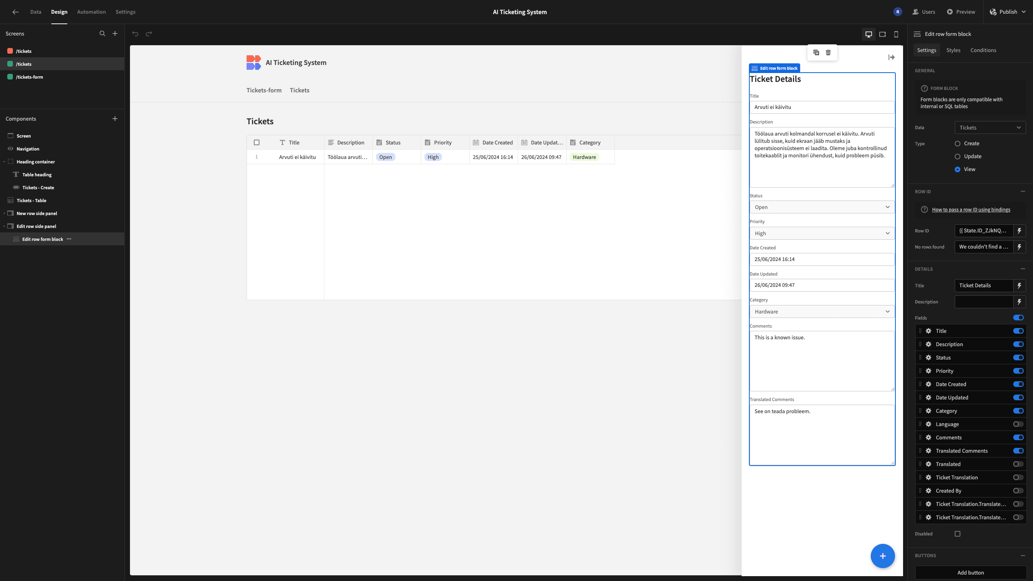Duplicate the form block using copy icon

(x=816, y=52)
